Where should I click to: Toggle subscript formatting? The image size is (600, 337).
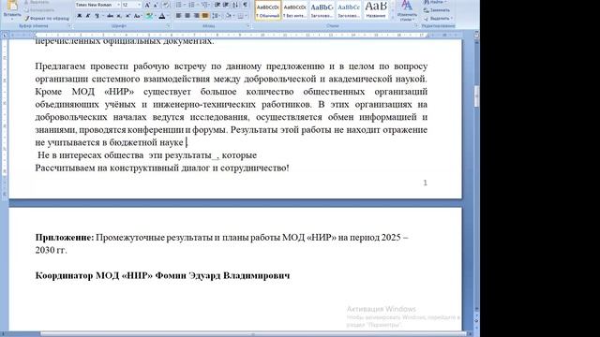tap(119, 16)
